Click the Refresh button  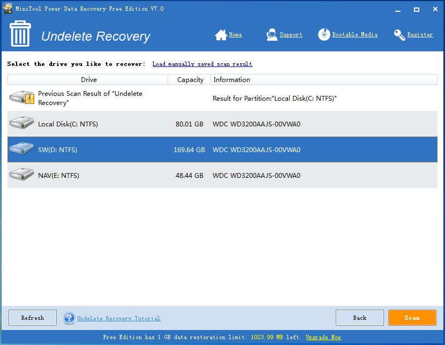tap(33, 318)
